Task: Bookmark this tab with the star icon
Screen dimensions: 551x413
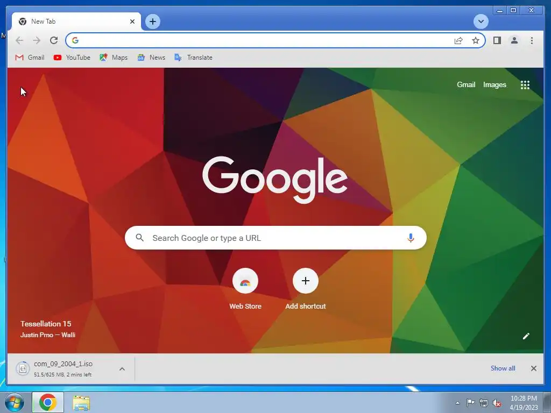Action: tap(476, 40)
